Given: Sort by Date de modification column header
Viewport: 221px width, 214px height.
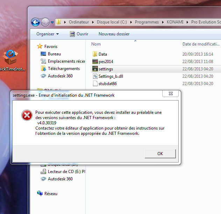Looking at the screenshot, I should click(x=201, y=44).
